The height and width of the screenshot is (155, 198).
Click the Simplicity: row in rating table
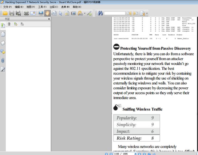coord(137,125)
